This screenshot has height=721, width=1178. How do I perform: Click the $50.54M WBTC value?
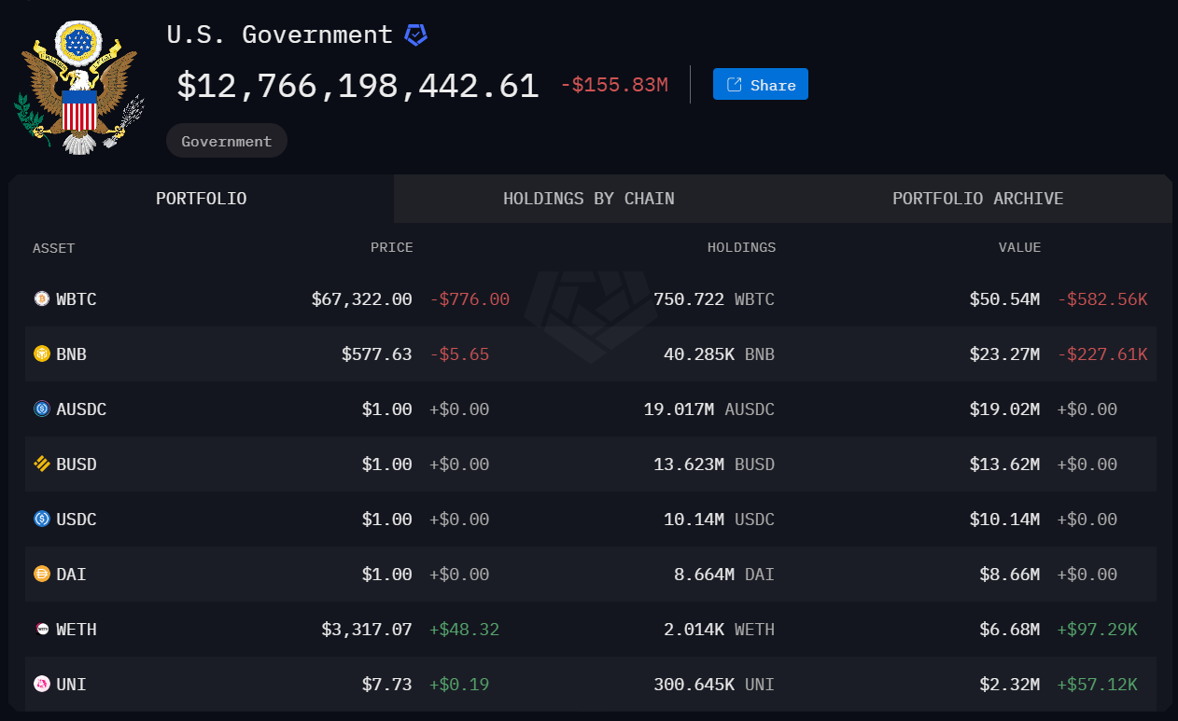pos(1004,299)
